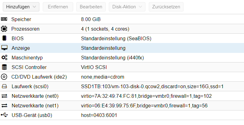Click the Bearbeiten button

91,7
